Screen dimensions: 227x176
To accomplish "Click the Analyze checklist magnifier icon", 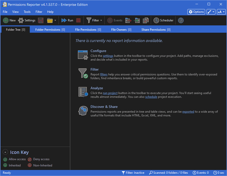I will click(x=83, y=92).
